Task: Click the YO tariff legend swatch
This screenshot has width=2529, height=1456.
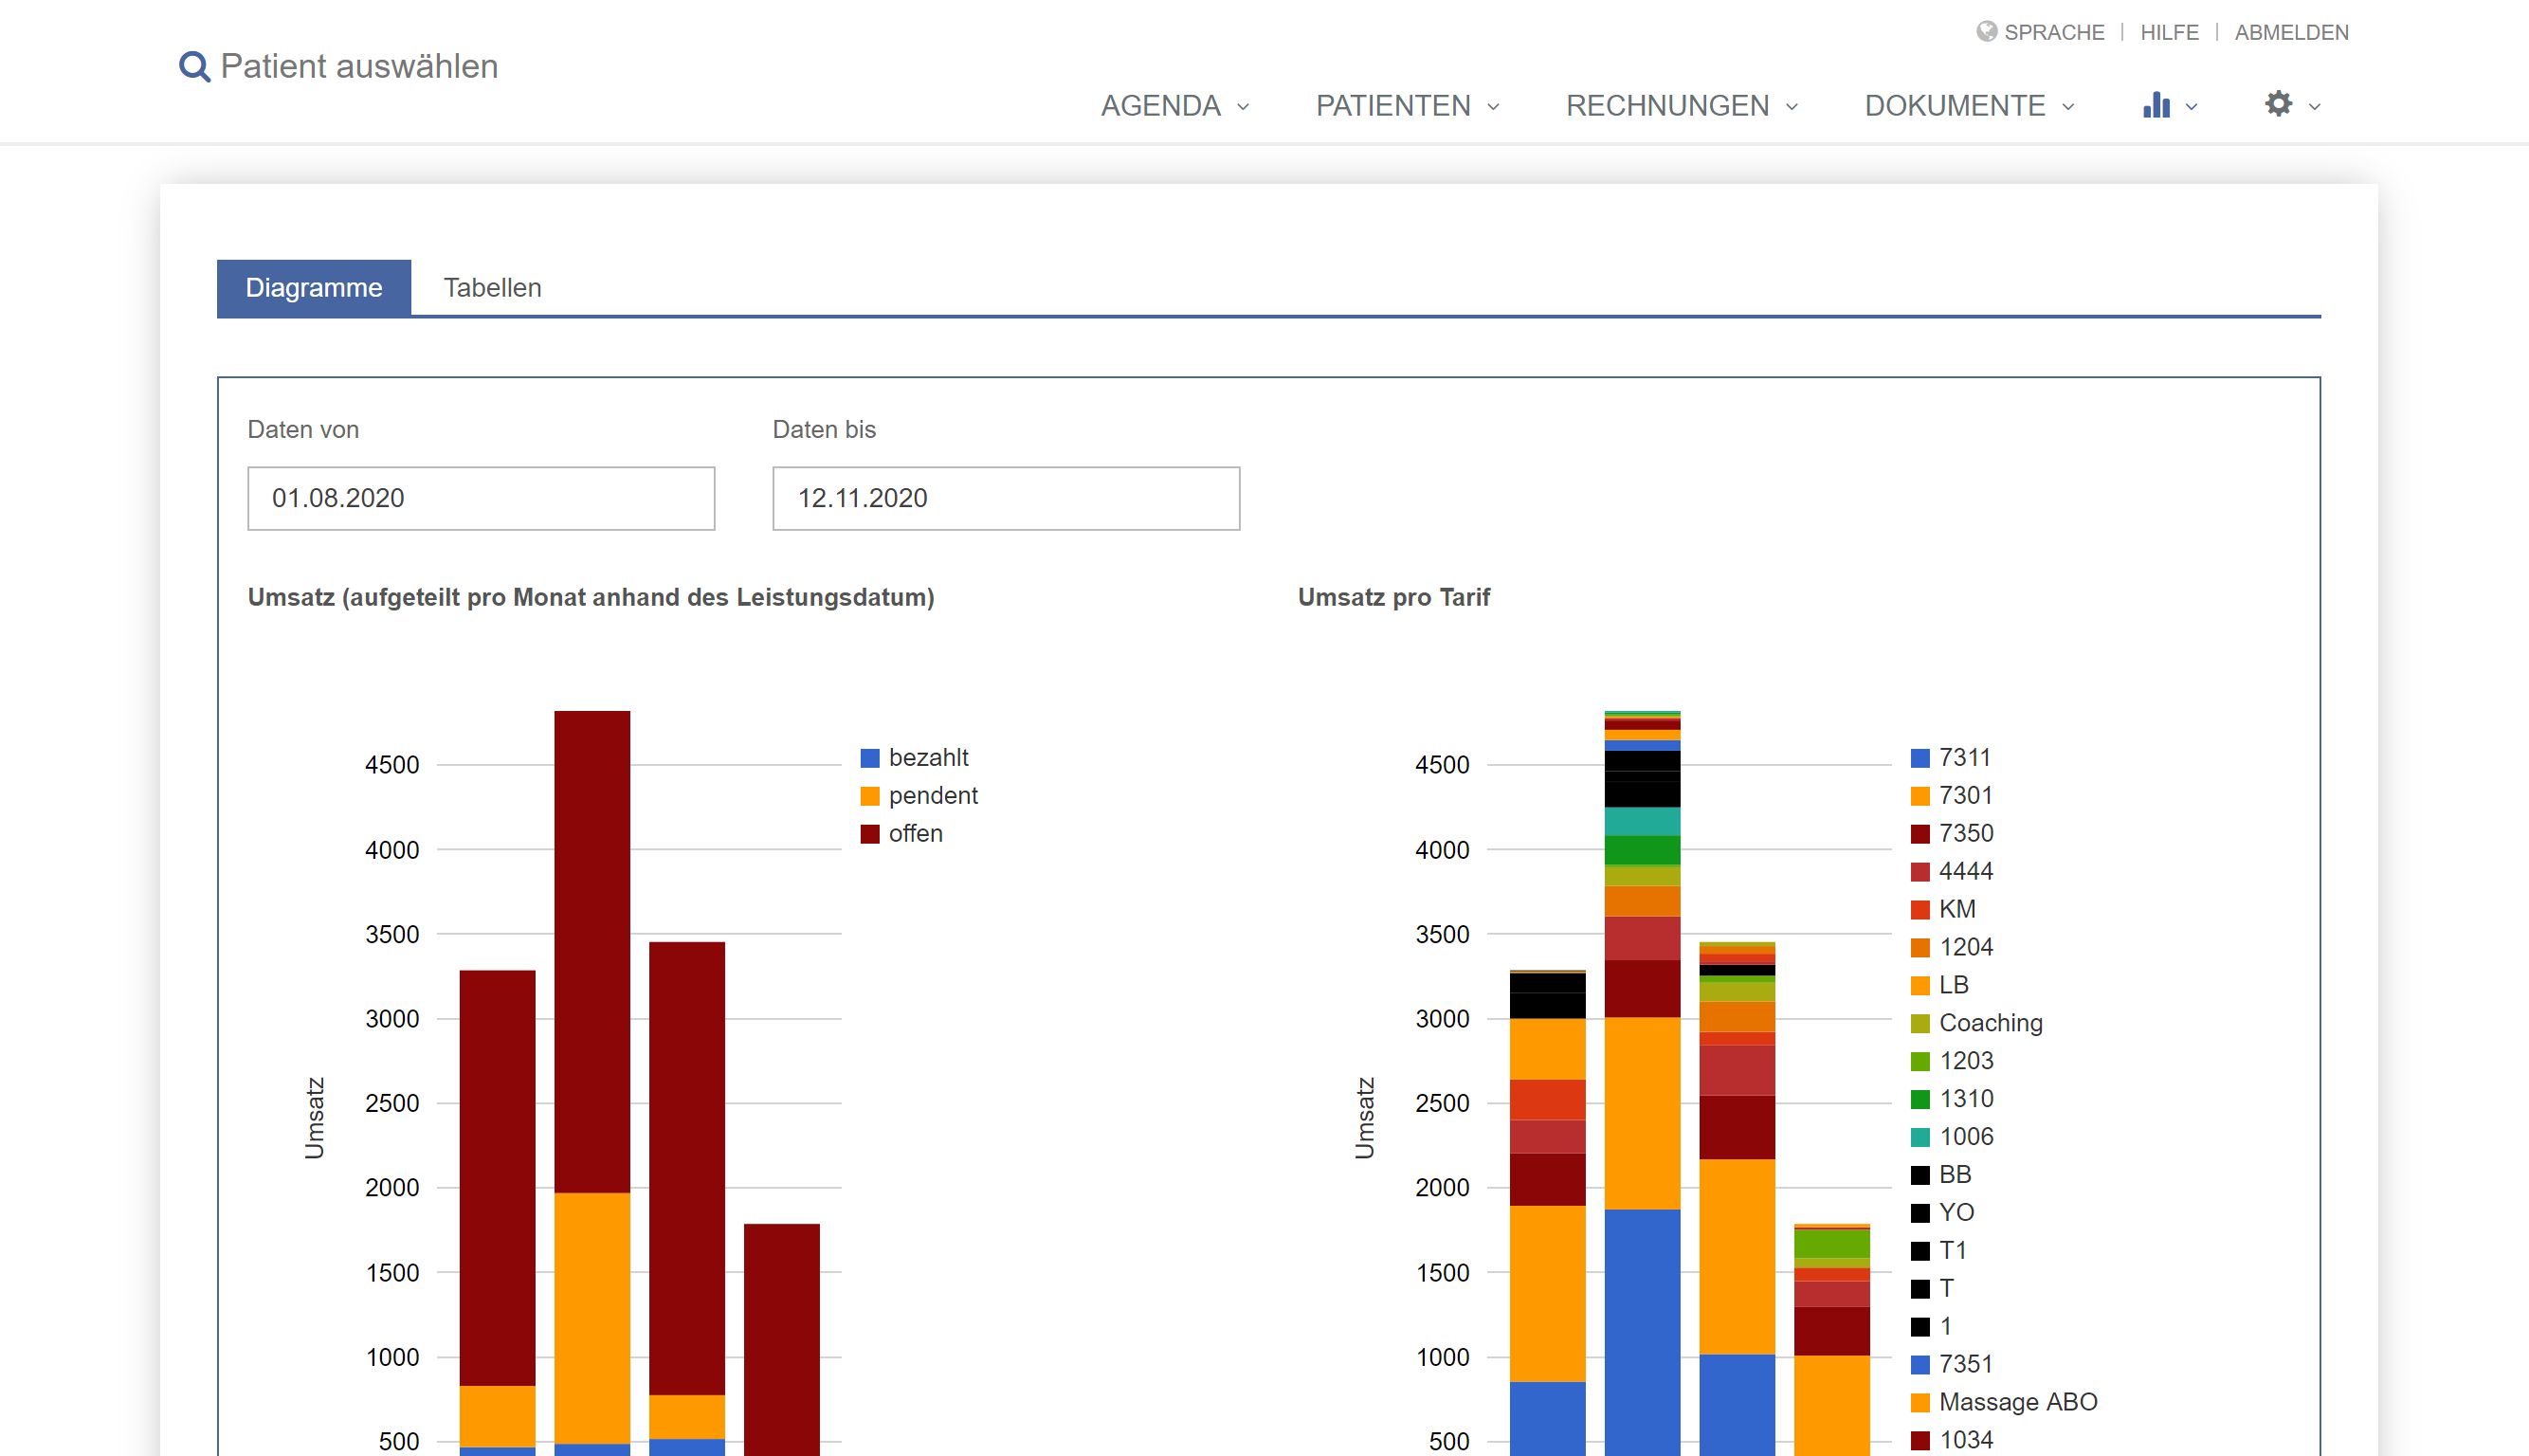Action: tap(1920, 1213)
